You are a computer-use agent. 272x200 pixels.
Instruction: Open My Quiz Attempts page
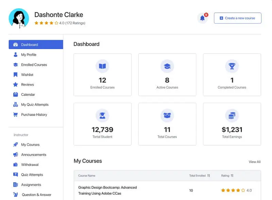click(x=35, y=105)
